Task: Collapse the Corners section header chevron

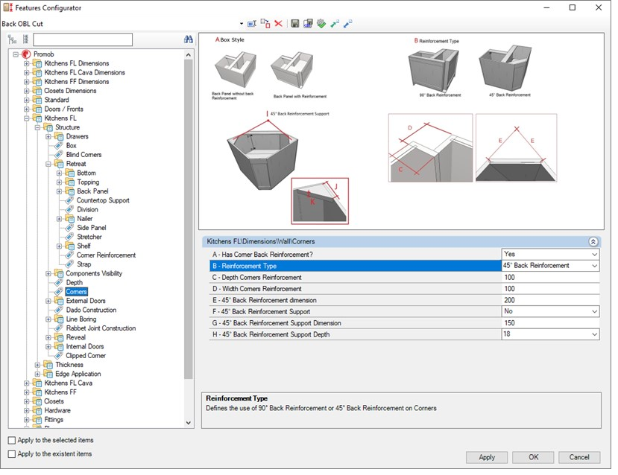Action: 593,242
